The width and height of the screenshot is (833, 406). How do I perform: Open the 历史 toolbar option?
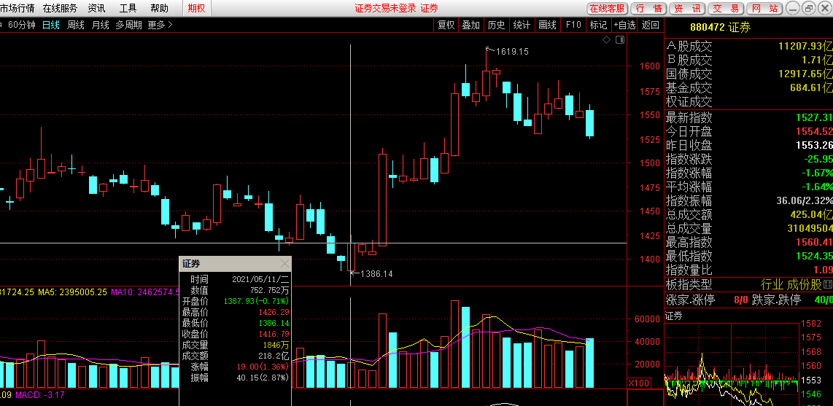[496, 25]
